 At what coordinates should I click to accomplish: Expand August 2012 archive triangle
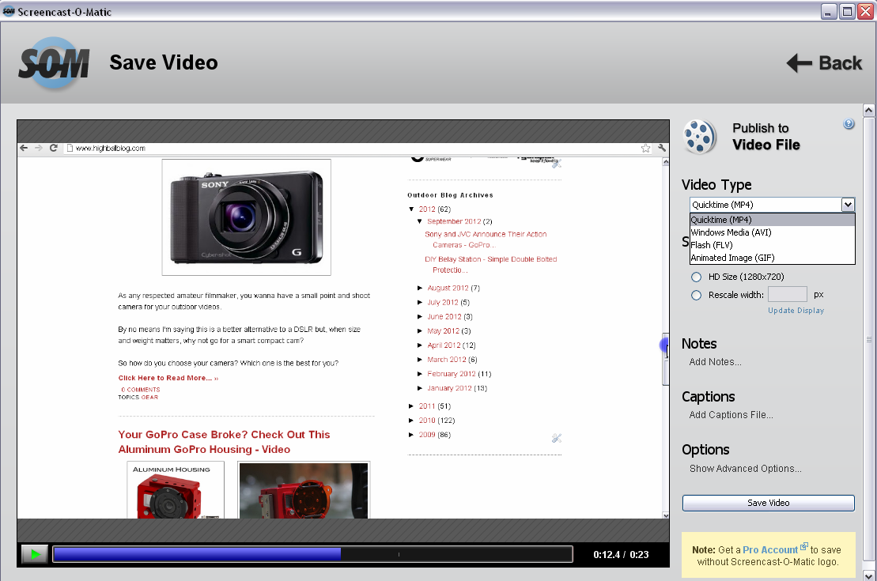(420, 288)
